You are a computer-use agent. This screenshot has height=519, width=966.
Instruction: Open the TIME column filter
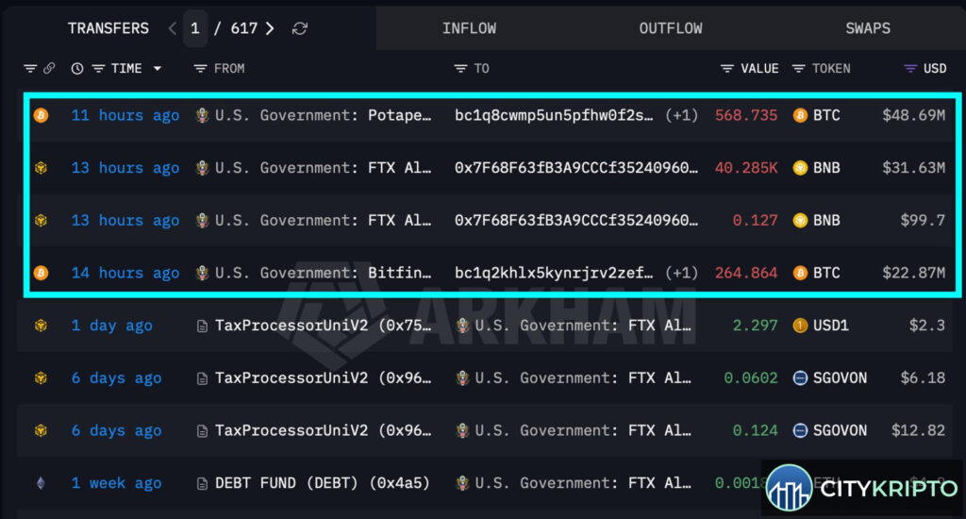(x=98, y=69)
